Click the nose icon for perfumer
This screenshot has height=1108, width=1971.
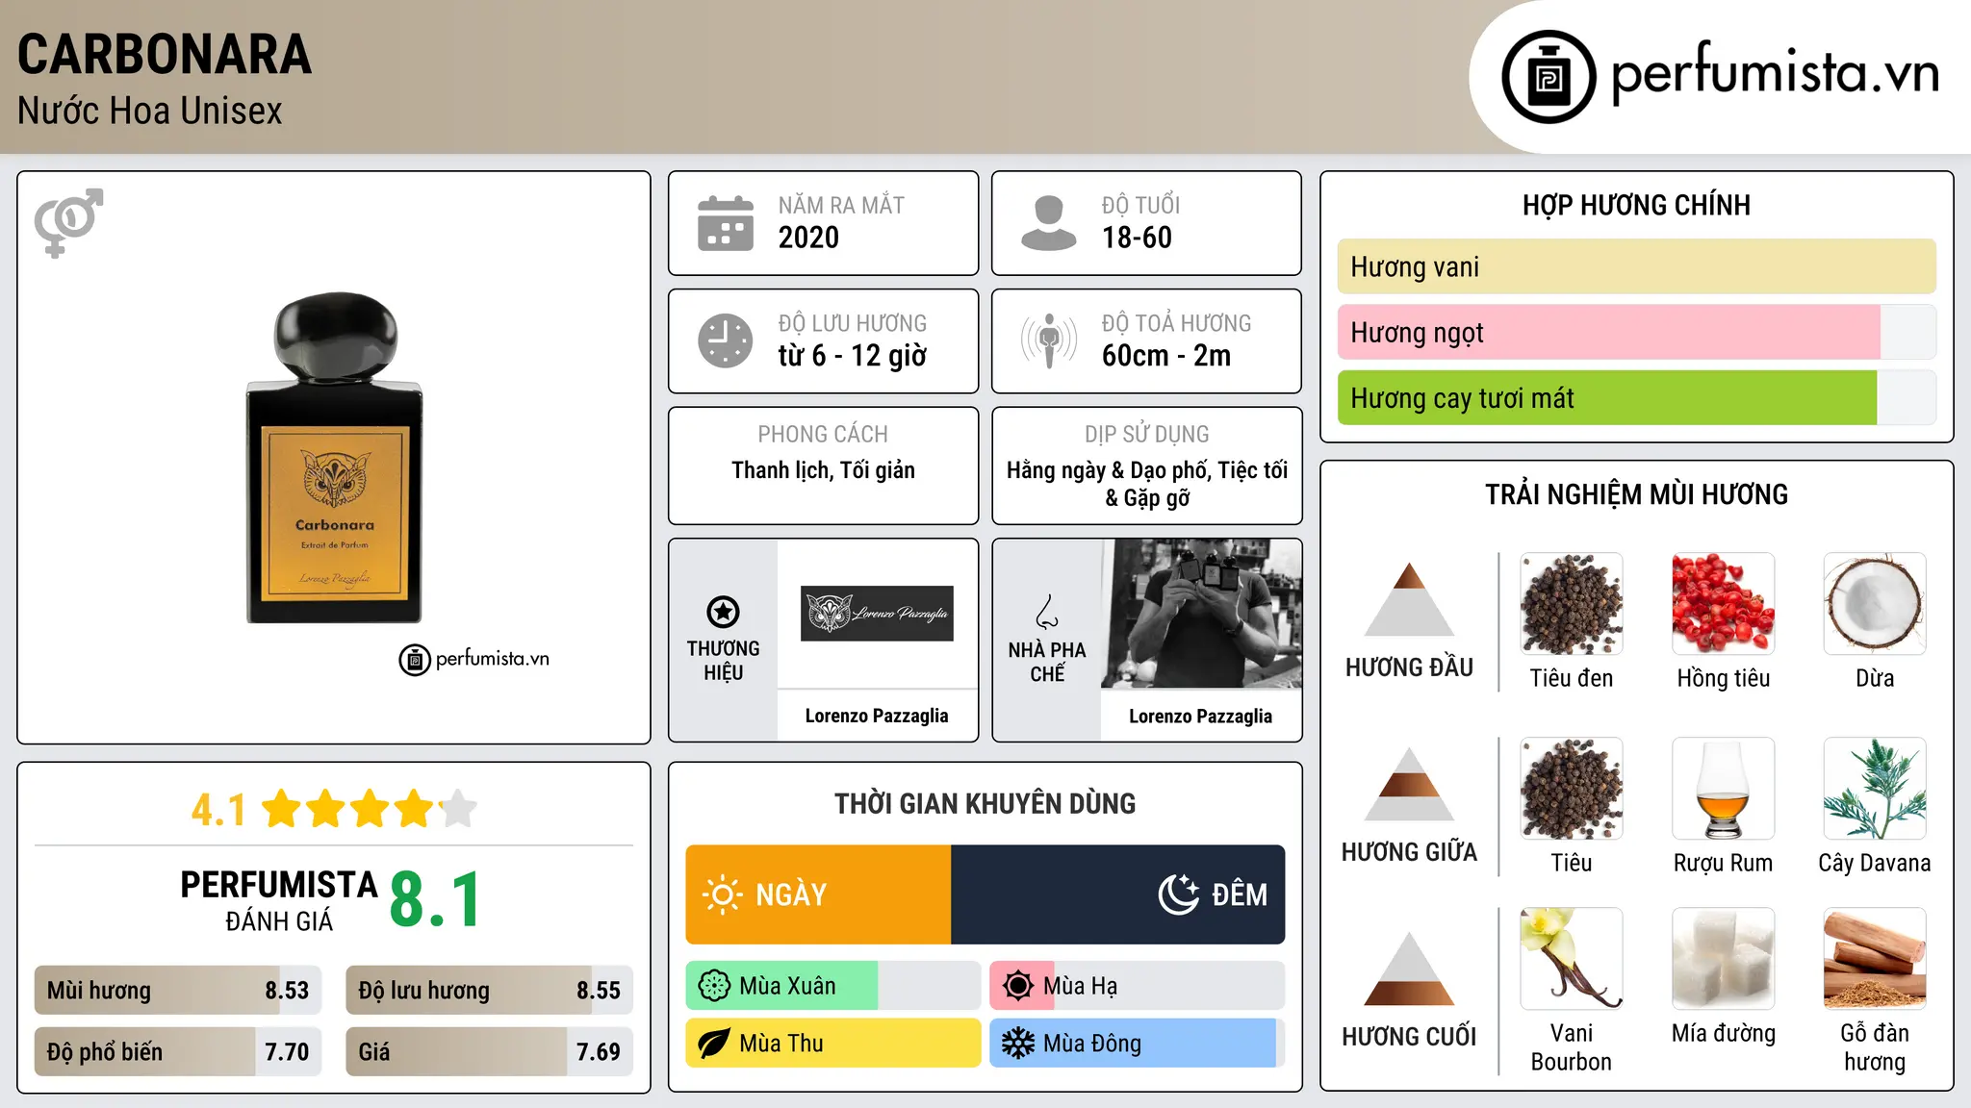point(1047,612)
